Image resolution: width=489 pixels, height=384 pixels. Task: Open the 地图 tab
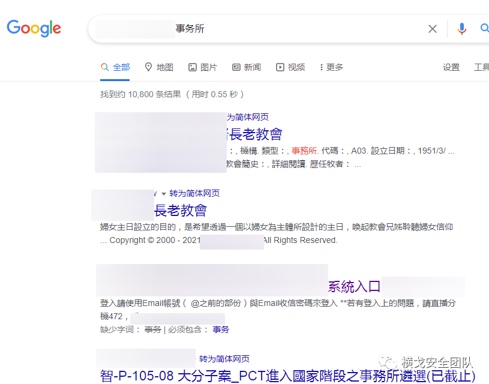tap(159, 67)
